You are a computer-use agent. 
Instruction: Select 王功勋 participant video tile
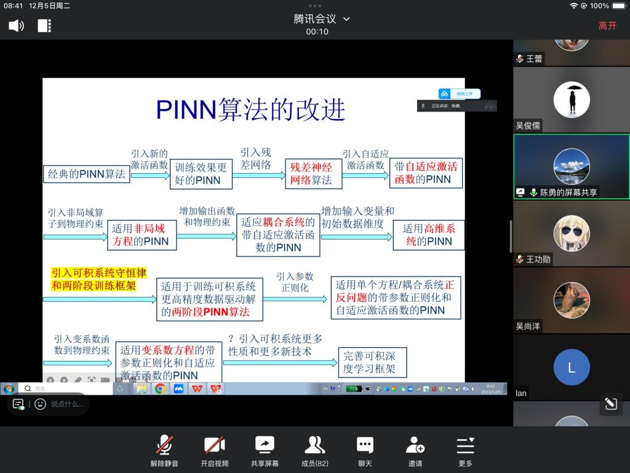(x=571, y=233)
